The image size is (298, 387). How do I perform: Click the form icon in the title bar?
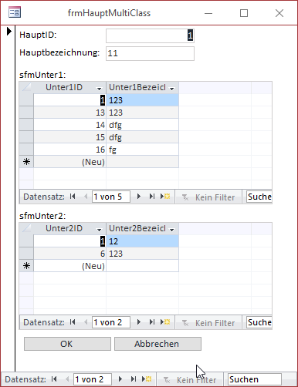15,12
